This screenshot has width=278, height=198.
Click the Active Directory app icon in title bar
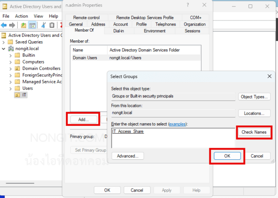click(x=5, y=7)
